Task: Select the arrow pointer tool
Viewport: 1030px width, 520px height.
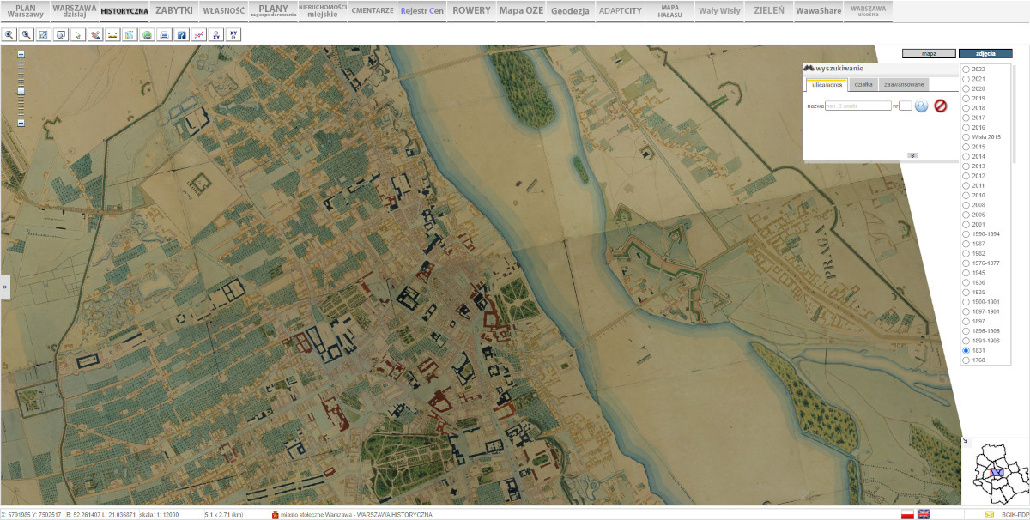Action: click(x=78, y=35)
